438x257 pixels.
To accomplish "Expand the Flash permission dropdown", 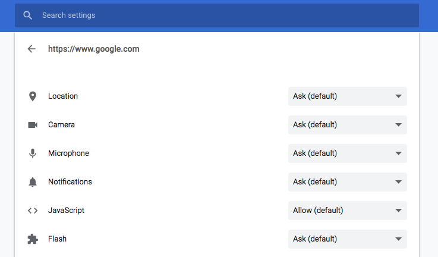I will pos(347,239).
